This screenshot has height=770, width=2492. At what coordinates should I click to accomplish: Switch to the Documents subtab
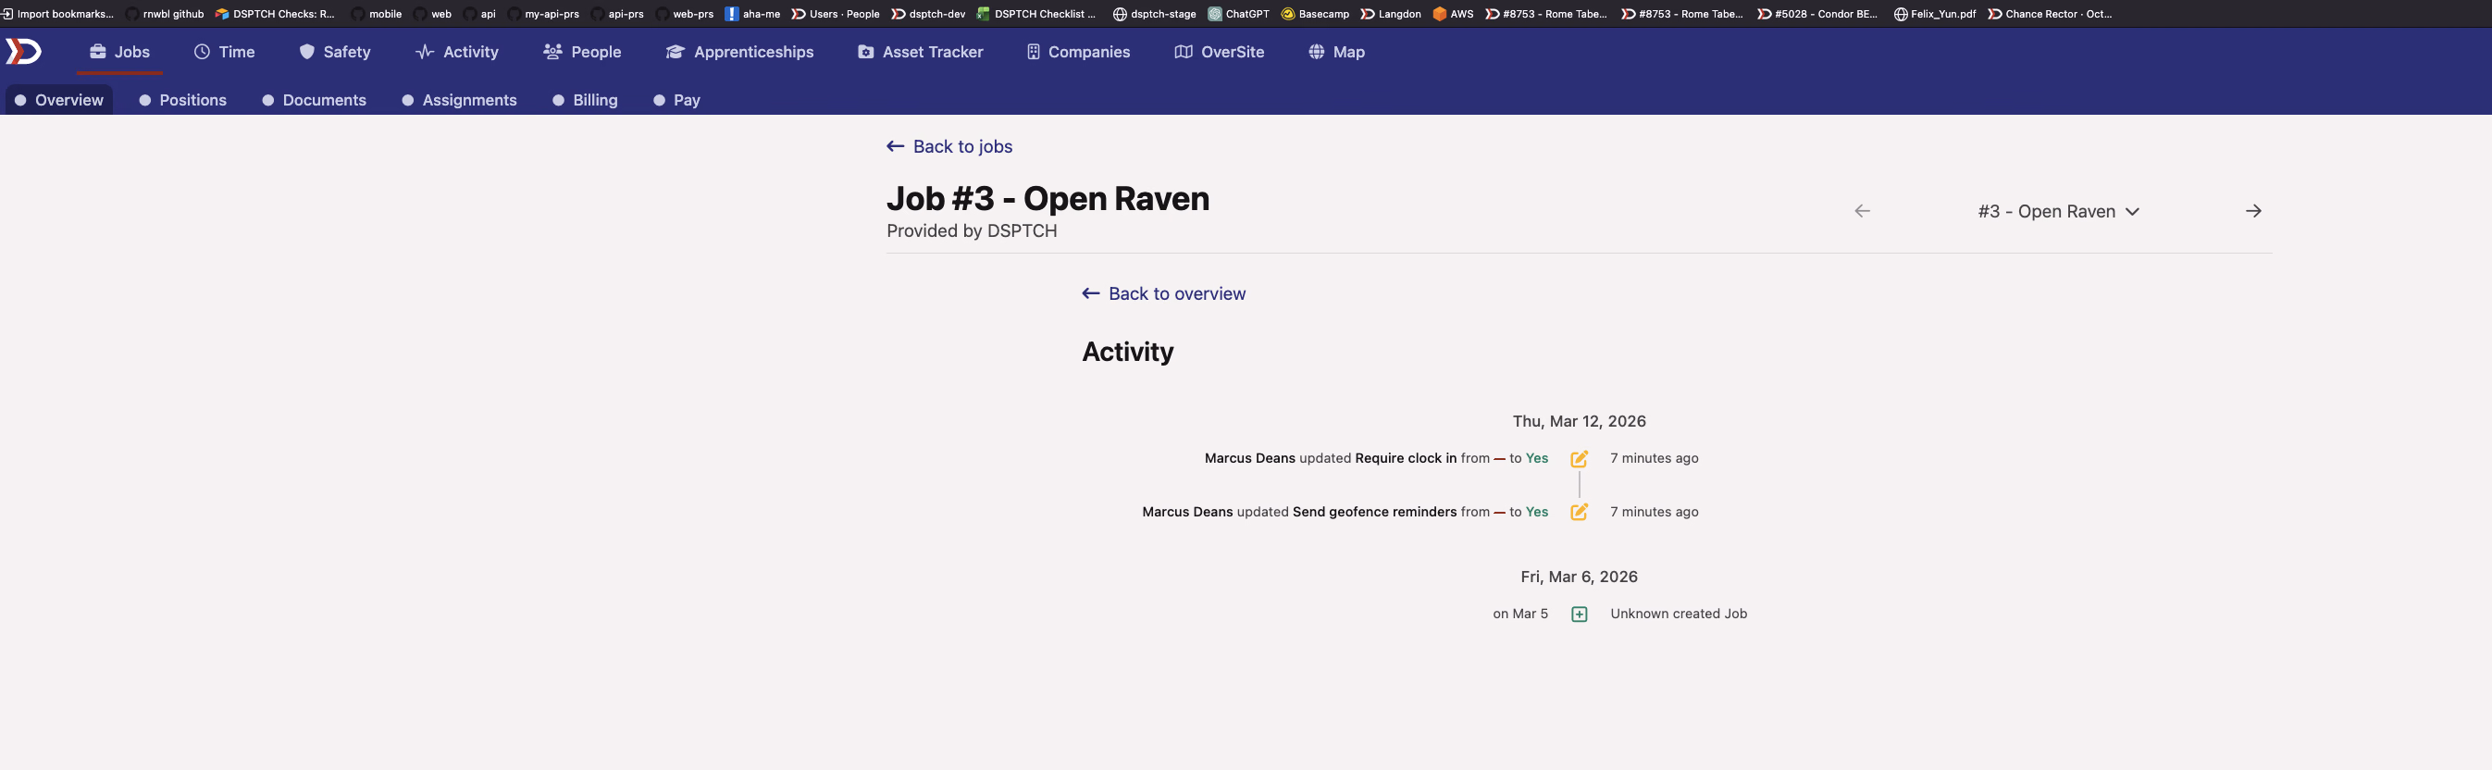tap(315, 100)
